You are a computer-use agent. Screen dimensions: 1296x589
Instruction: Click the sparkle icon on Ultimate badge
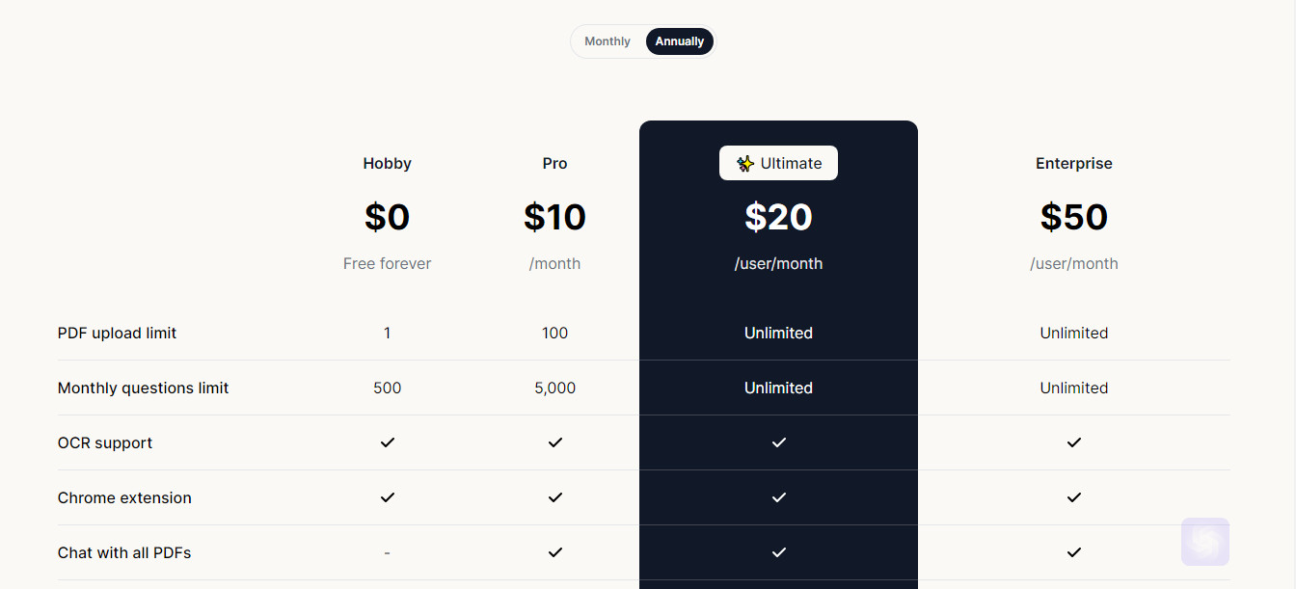745,164
